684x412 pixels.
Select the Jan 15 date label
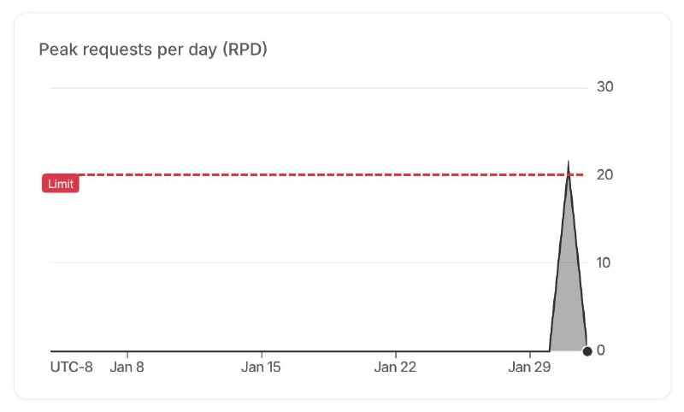262,368
